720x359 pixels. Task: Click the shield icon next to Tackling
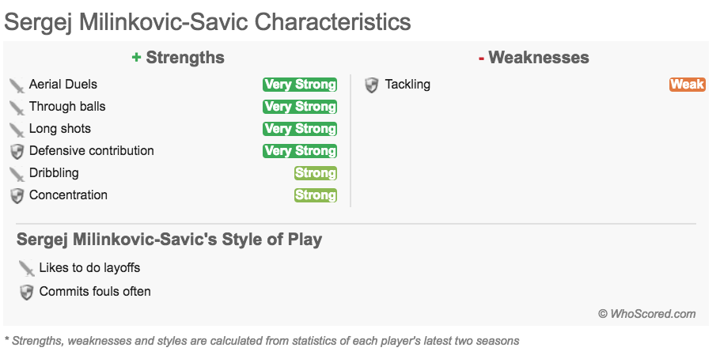point(372,85)
